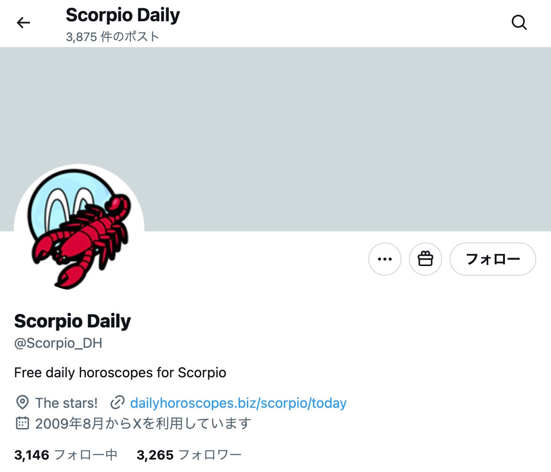Viewport: 551px width, 472px height.
Task: View the 3,146 フォロー中 following list
Action: coord(66,455)
